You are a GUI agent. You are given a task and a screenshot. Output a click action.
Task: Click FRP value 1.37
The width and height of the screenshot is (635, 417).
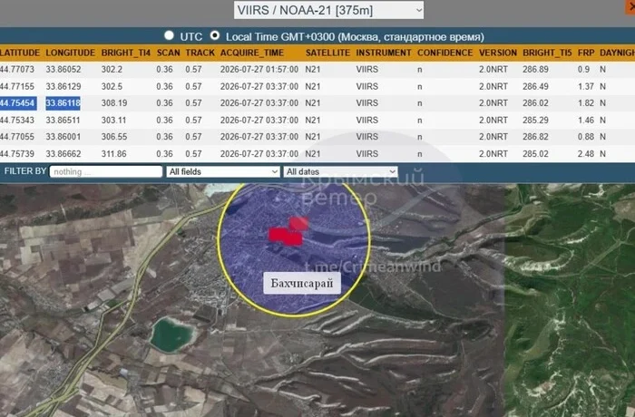[x=586, y=86]
